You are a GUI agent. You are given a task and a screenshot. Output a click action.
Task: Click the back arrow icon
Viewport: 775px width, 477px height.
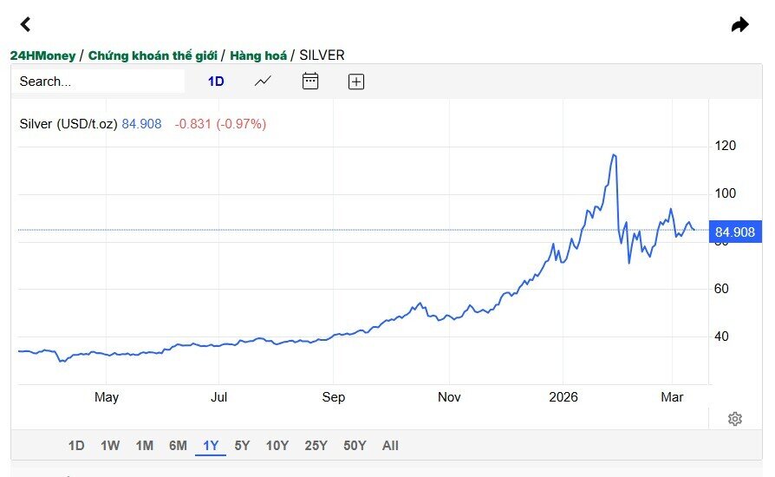(25, 24)
